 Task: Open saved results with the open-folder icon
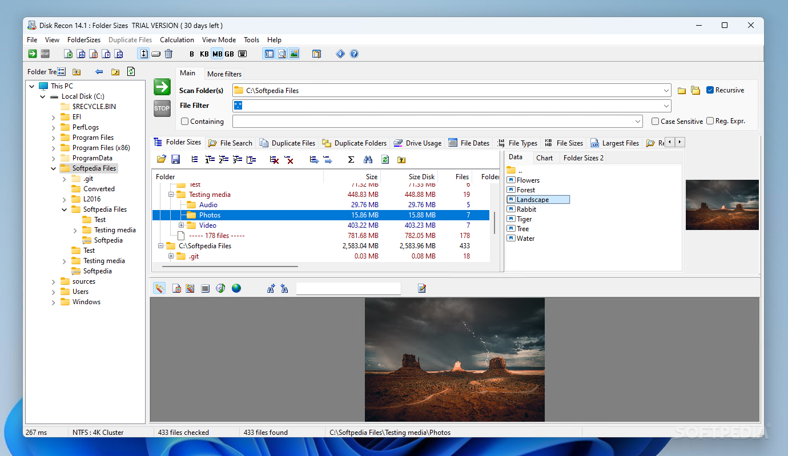click(162, 160)
